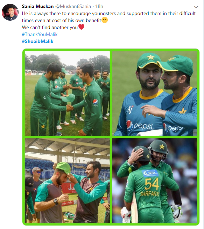
Task: Click the "We can't find another you" line
Action: click(50, 27)
